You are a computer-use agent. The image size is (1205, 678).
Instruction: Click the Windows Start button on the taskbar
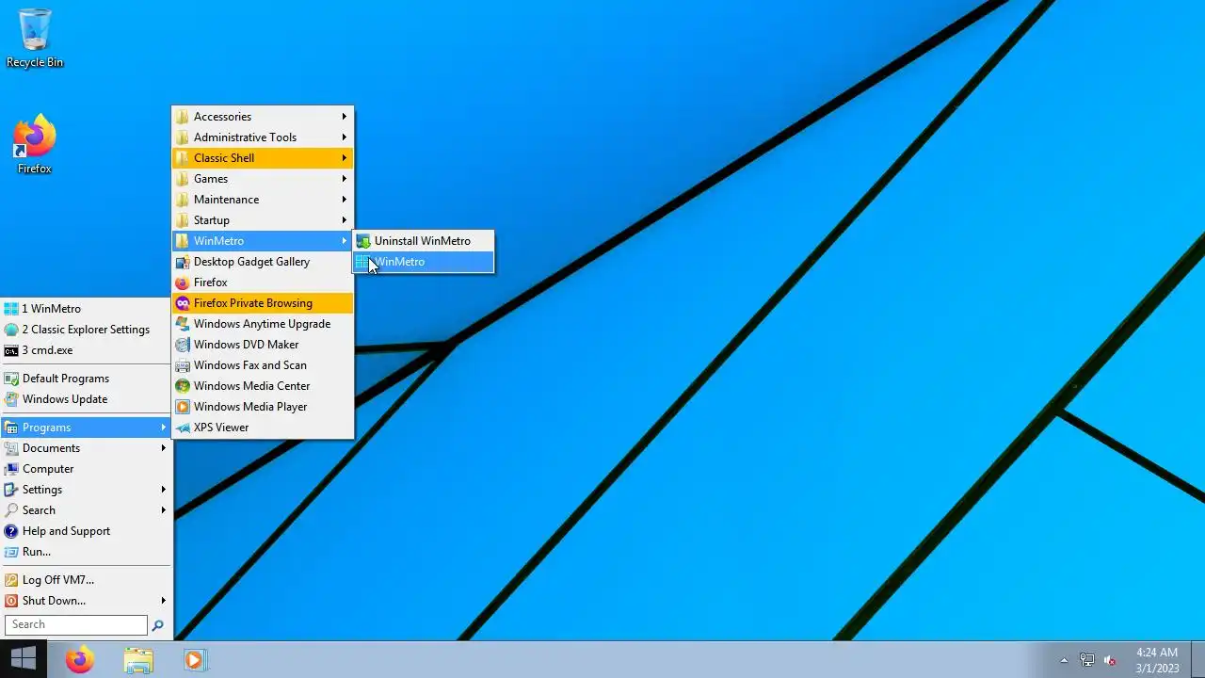24,659
